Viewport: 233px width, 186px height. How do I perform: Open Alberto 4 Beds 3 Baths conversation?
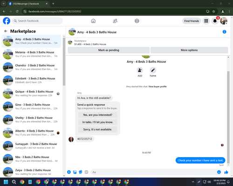[x=31, y=133]
